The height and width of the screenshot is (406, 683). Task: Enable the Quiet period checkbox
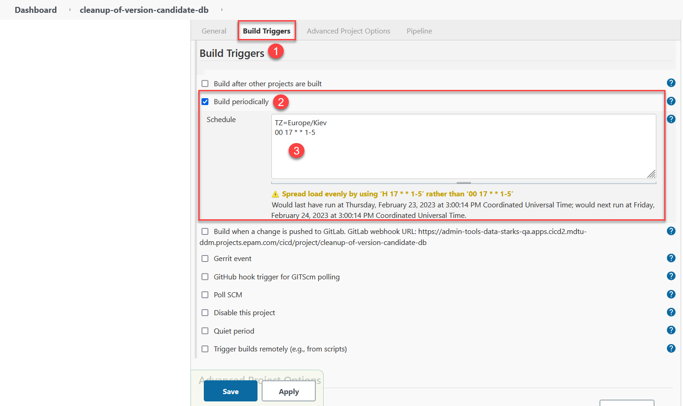pos(205,331)
